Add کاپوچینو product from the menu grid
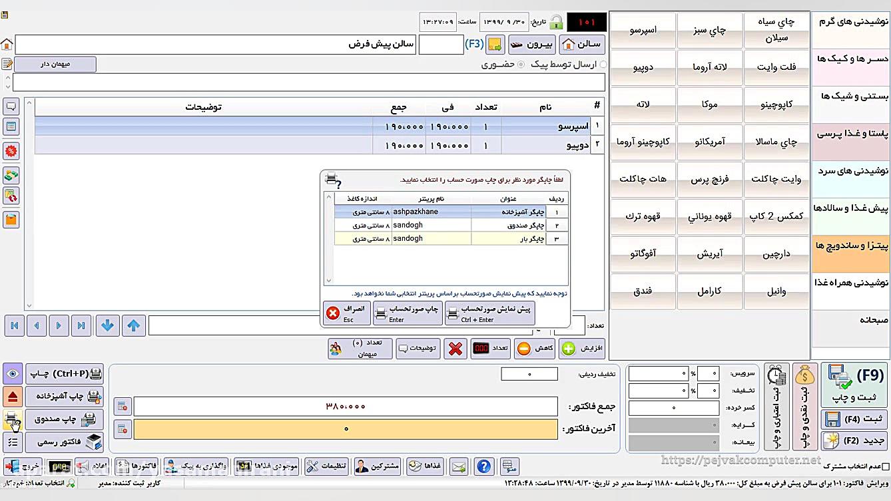 776,104
